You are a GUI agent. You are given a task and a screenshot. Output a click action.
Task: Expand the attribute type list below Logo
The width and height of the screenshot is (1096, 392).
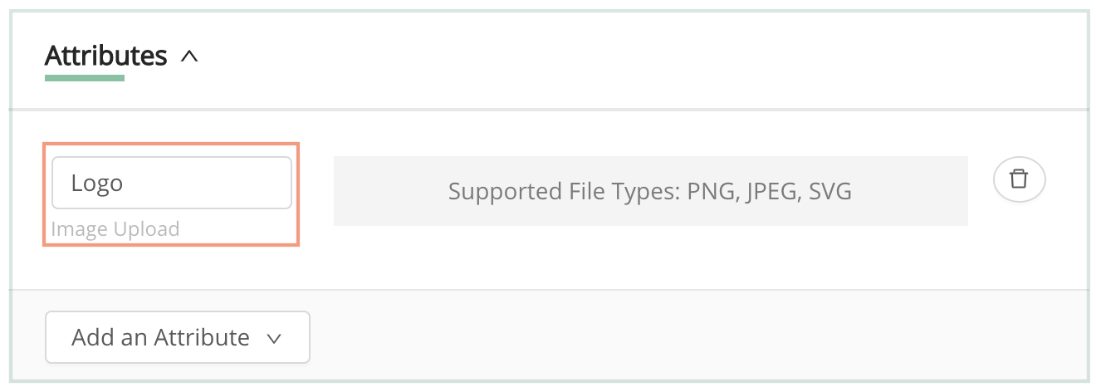pos(178,337)
